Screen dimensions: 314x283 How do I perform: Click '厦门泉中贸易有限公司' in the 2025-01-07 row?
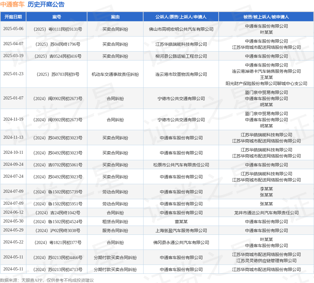(x=266, y=93)
